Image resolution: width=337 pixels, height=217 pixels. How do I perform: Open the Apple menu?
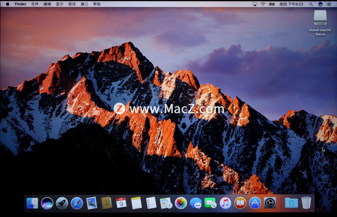click(x=8, y=4)
